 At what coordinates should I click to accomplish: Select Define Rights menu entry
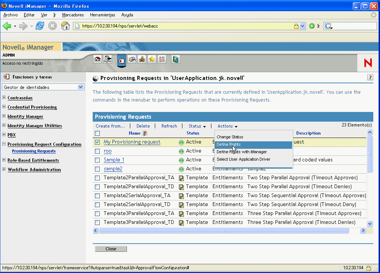pyautogui.click(x=253, y=144)
